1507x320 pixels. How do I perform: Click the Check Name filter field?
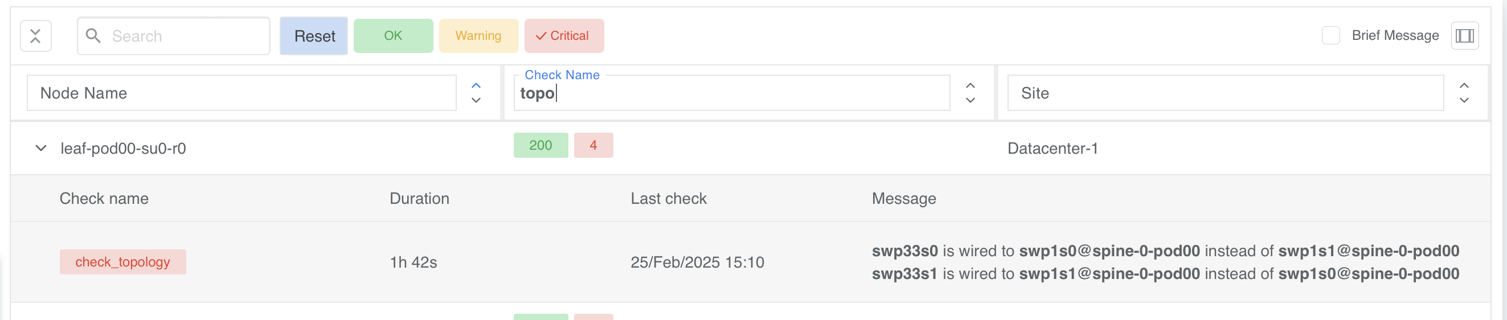[731, 93]
